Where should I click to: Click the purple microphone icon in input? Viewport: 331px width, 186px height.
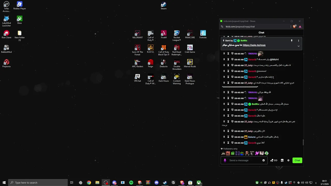225,160
